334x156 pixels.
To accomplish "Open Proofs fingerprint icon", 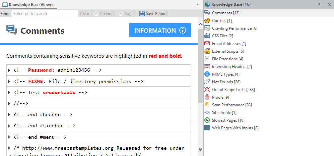I will click(x=207, y=97).
